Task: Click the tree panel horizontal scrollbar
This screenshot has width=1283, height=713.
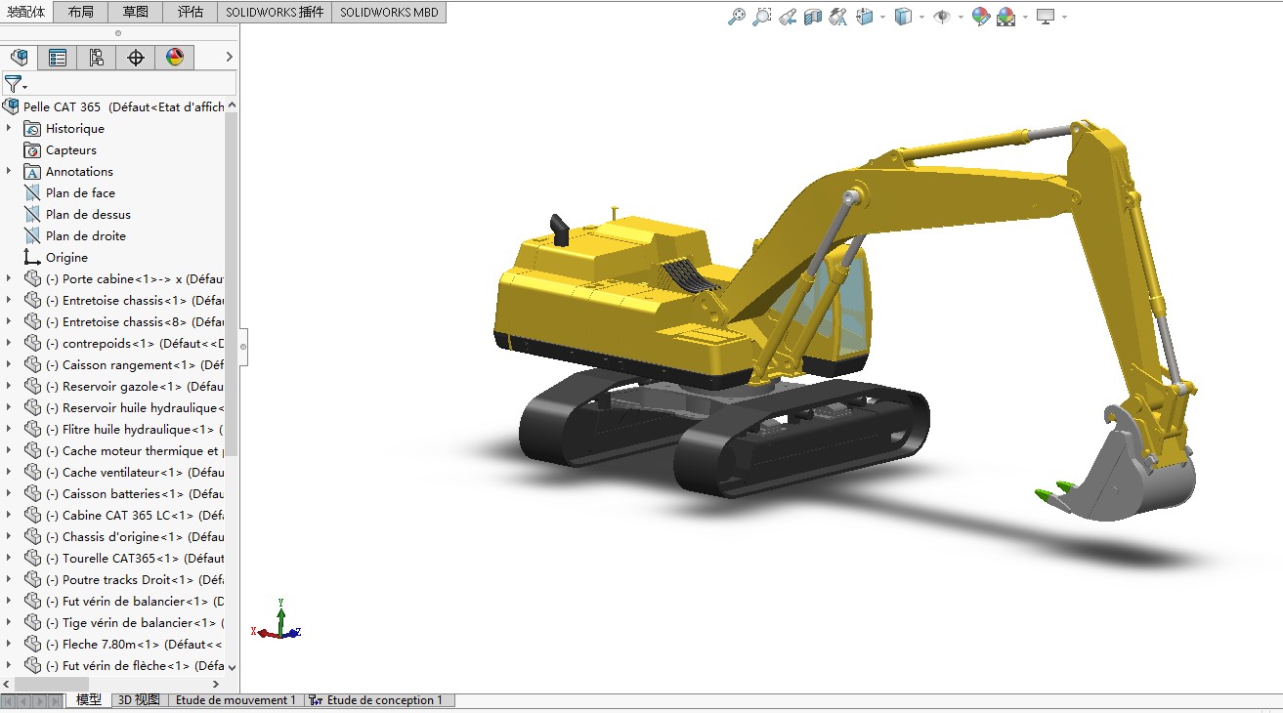Action: click(x=52, y=684)
